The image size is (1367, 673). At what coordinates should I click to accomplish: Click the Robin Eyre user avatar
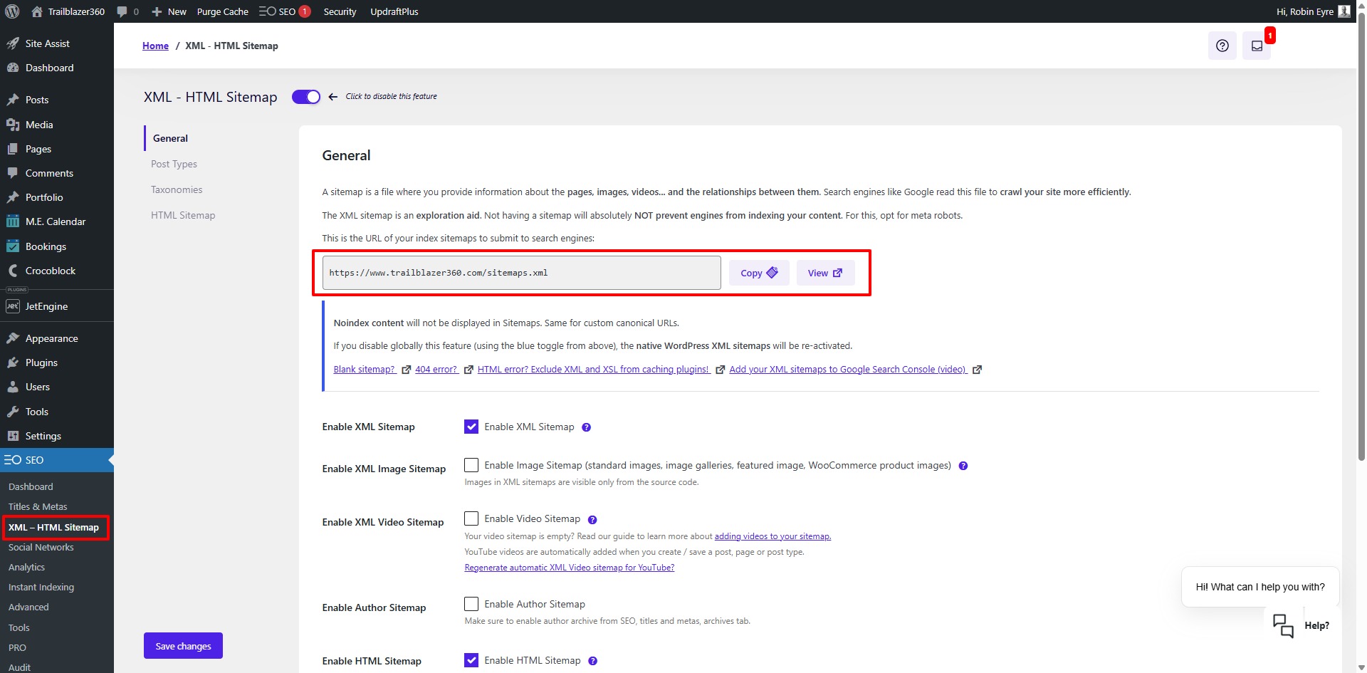click(x=1344, y=11)
